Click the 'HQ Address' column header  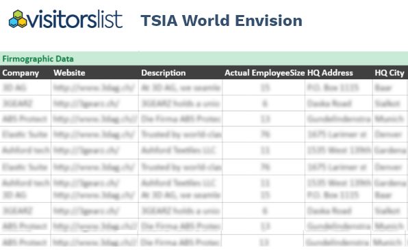[x=330, y=72]
